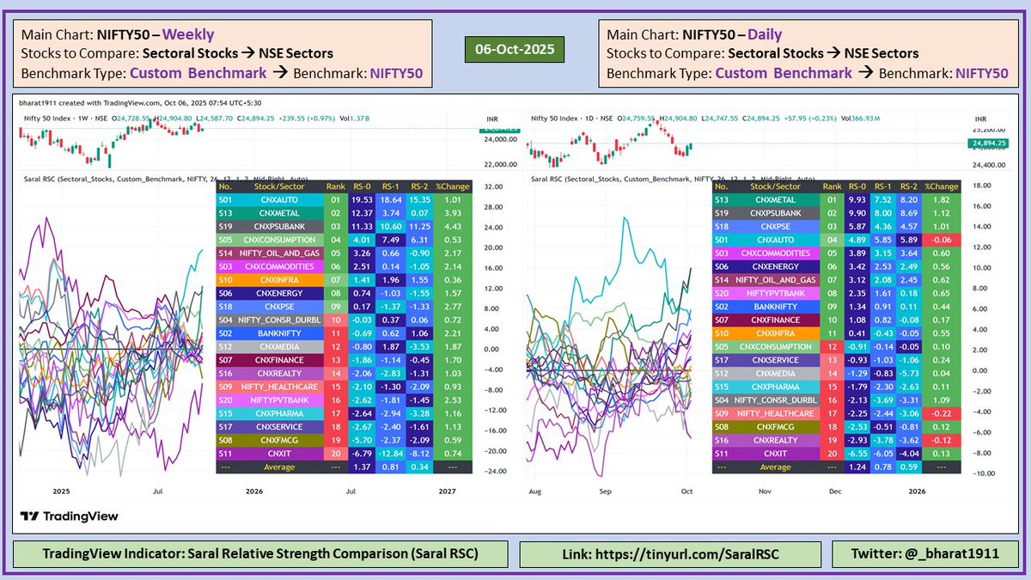The image size is (1031, 580).
Task: Select CNXPSE in the daily chart's table
Action: 775,227
